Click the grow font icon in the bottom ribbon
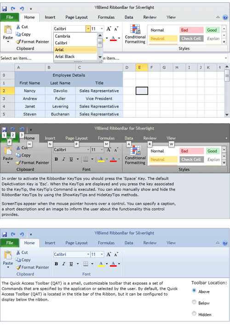Screen dimensions: 230x332 (x=109, y=254)
